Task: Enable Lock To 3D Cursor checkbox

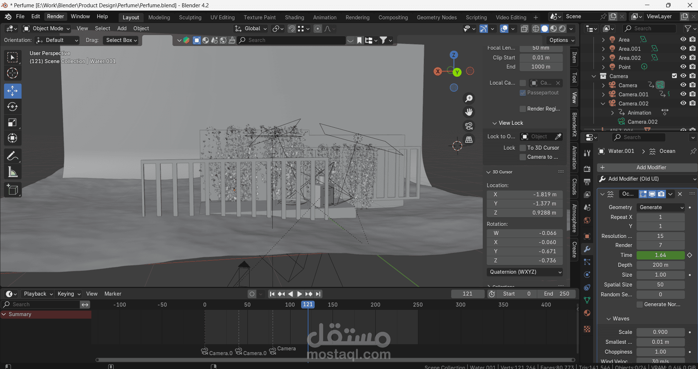Action: coord(523,148)
